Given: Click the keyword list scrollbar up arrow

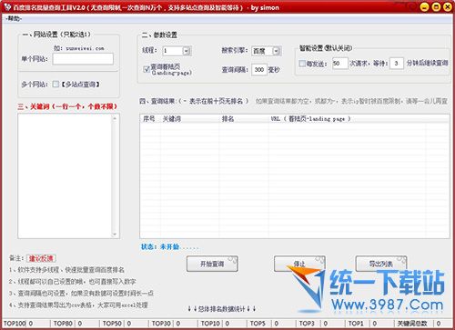Looking at the screenshot, I should [x=115, y=119].
